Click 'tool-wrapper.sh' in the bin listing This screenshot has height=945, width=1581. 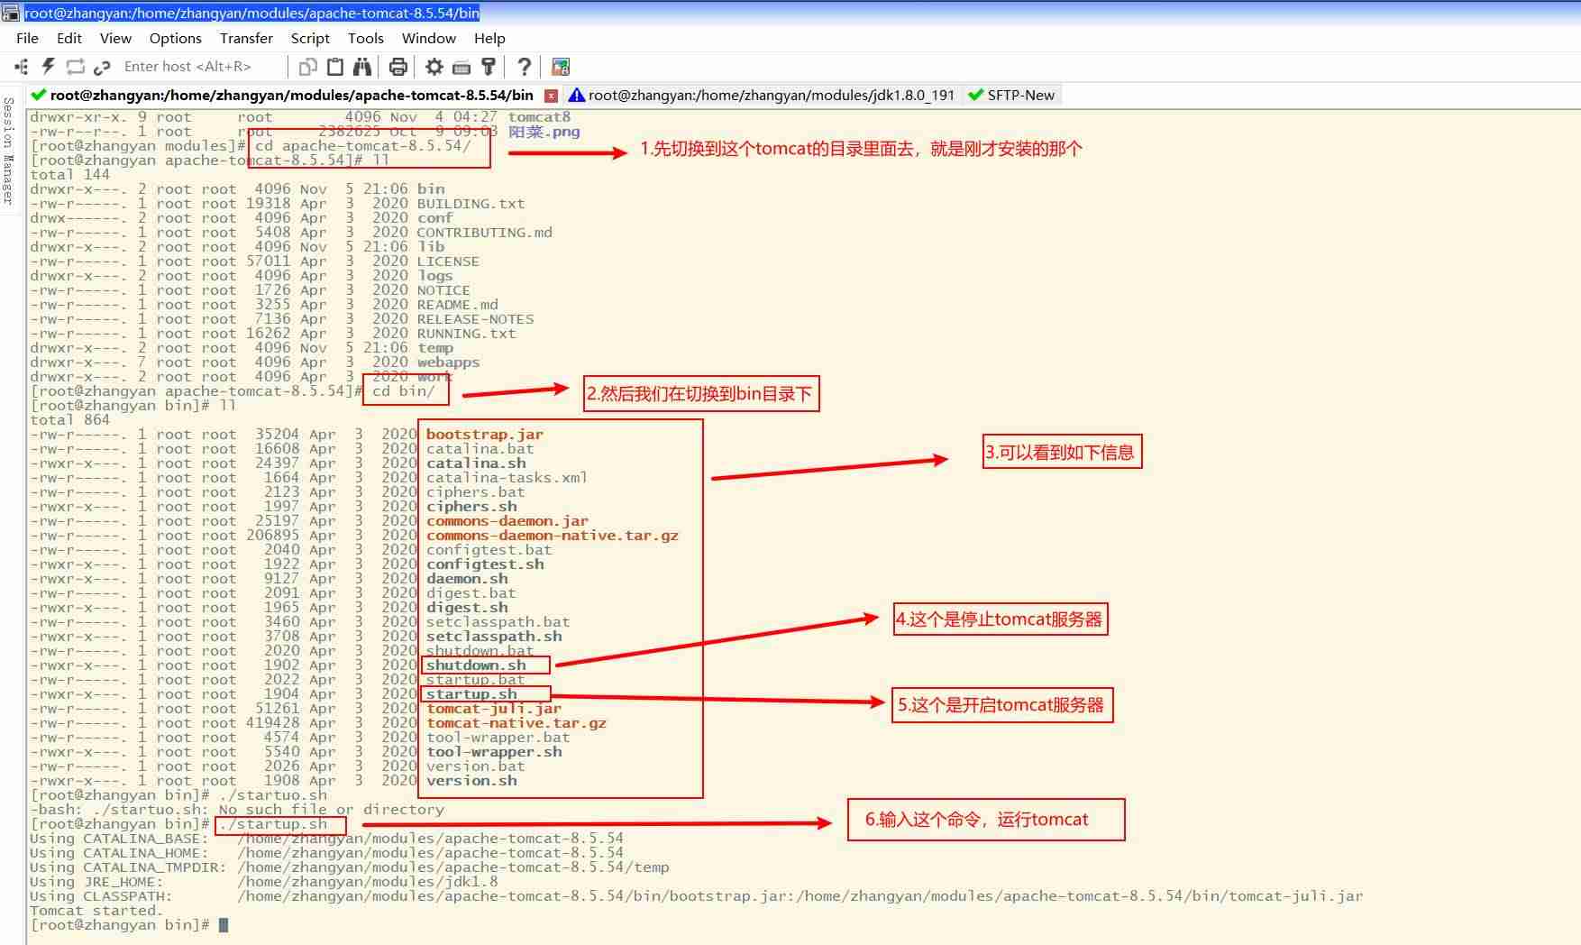tap(494, 752)
